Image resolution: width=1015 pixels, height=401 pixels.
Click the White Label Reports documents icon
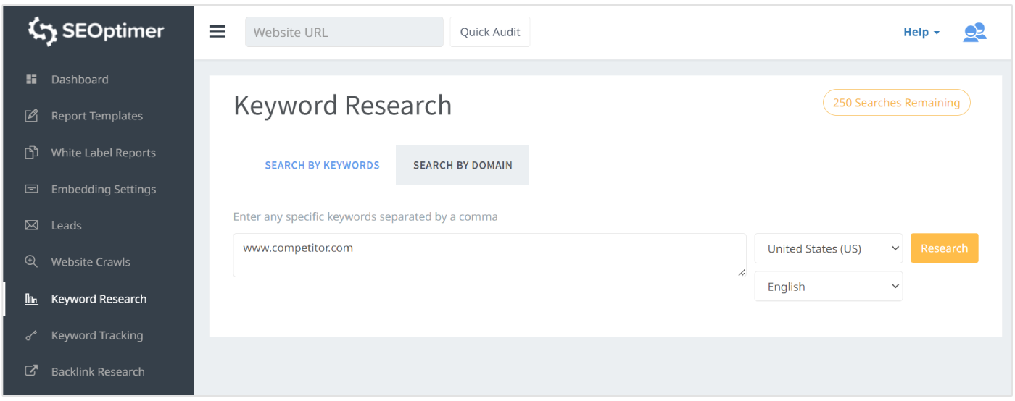(x=31, y=153)
